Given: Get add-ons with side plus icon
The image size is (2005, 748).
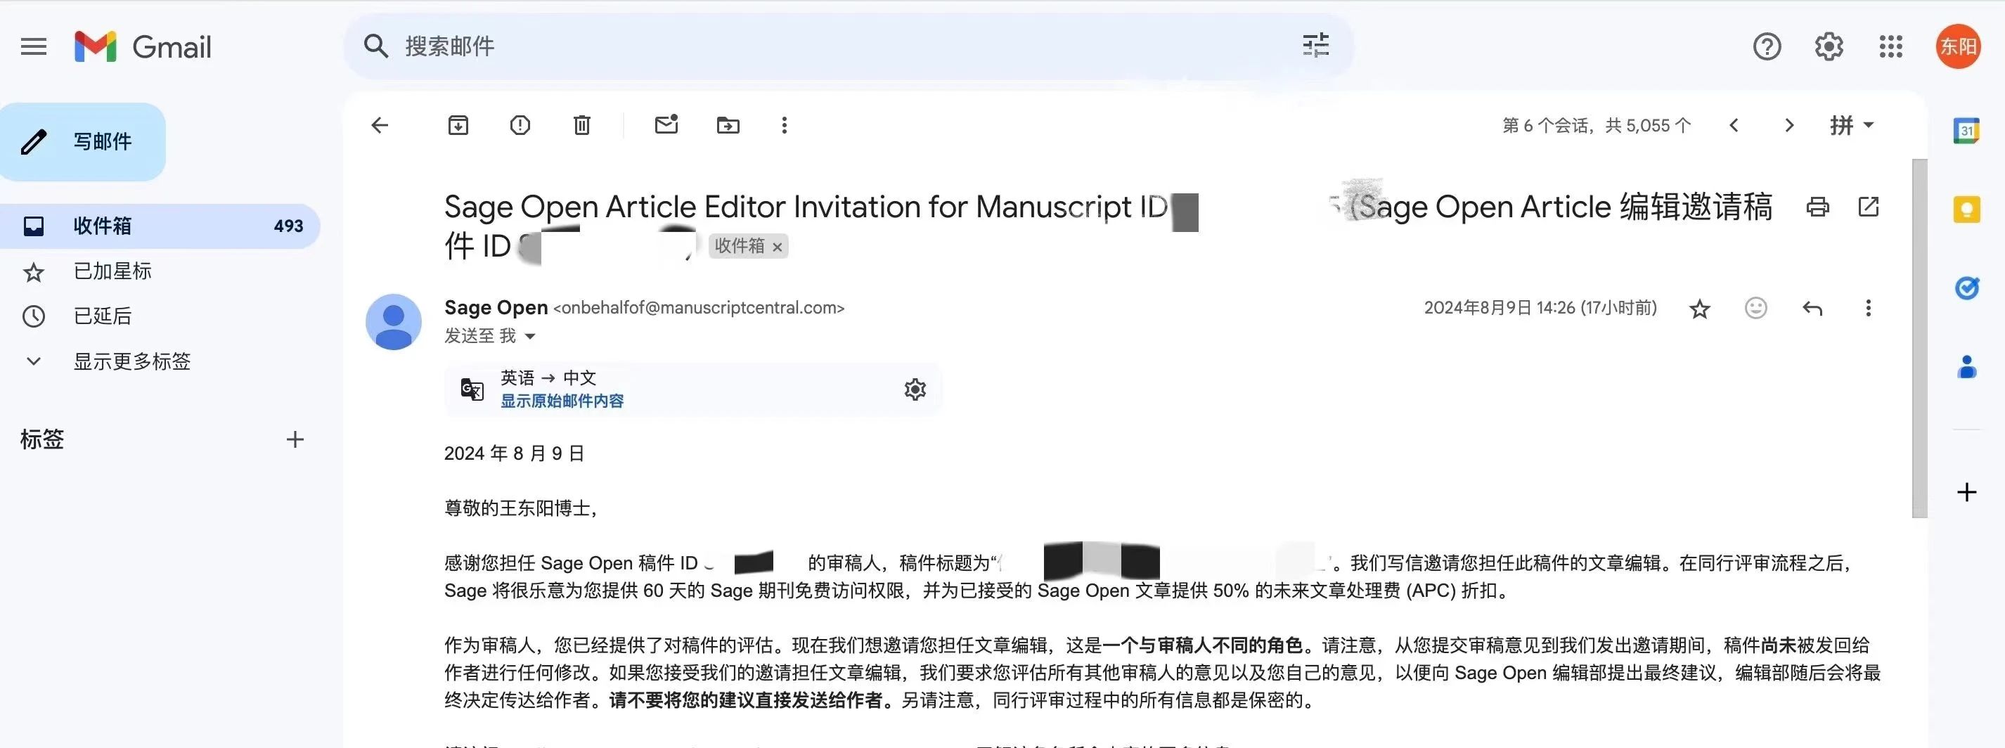Looking at the screenshot, I should pyautogui.click(x=1967, y=492).
